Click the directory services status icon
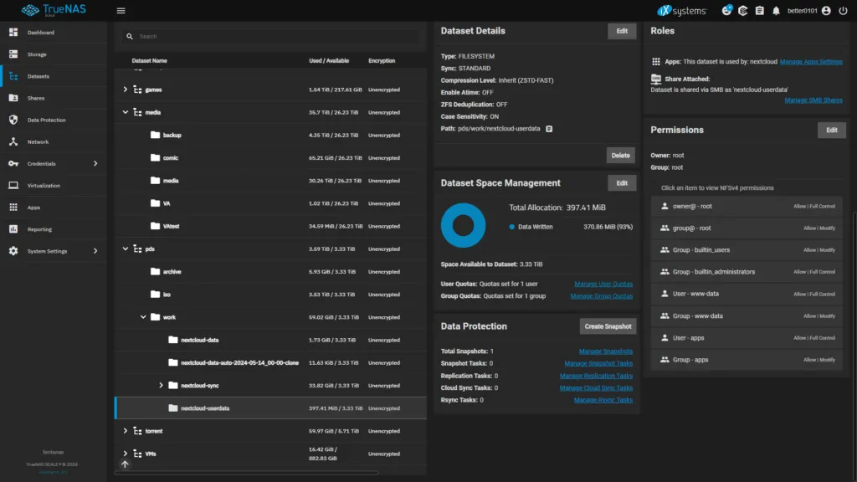The width and height of the screenshot is (857, 482). point(743,10)
